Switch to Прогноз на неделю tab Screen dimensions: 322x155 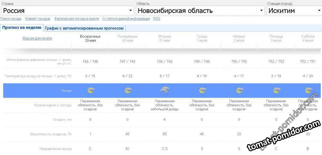(22, 28)
